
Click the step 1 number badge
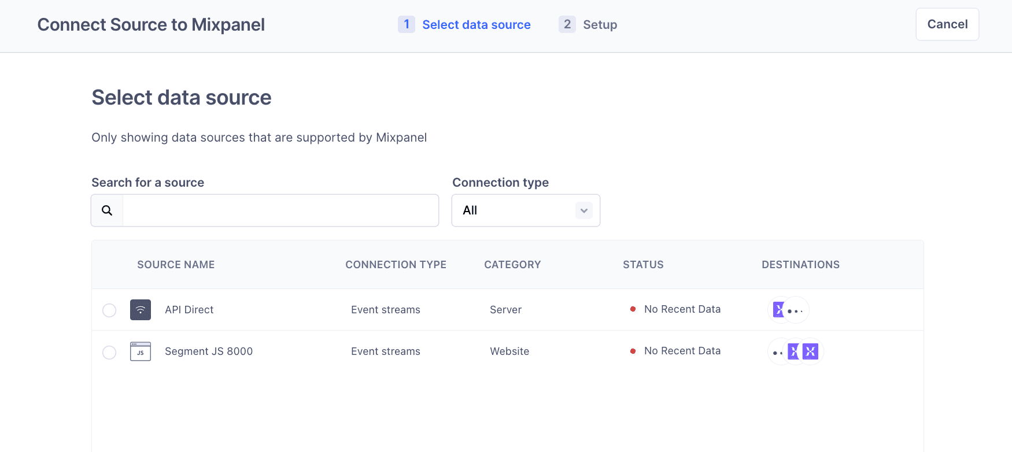tap(406, 24)
